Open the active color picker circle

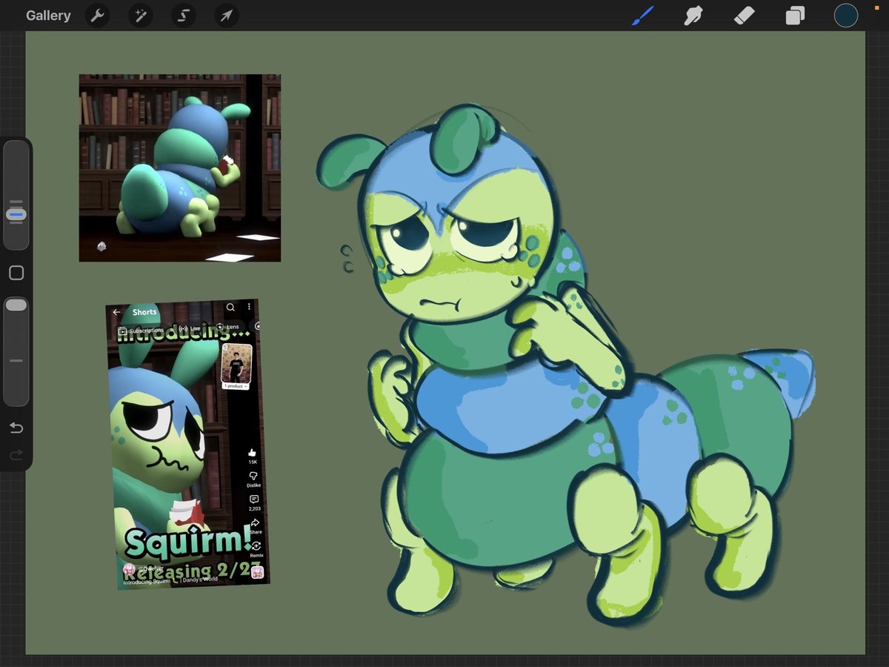coord(846,16)
